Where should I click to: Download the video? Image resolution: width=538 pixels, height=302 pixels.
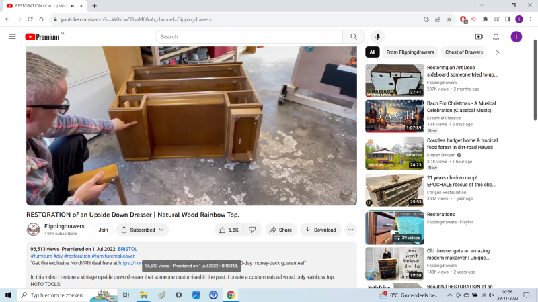pyautogui.click(x=320, y=230)
